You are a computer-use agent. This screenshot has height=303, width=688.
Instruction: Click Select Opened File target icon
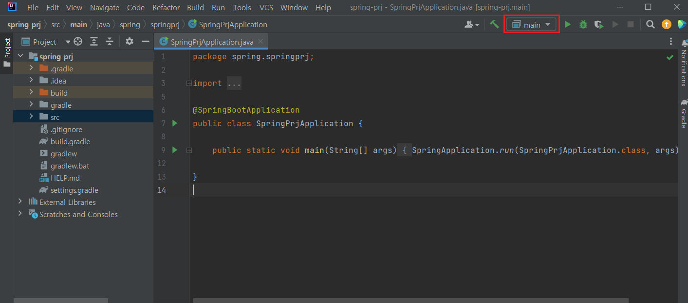click(78, 42)
